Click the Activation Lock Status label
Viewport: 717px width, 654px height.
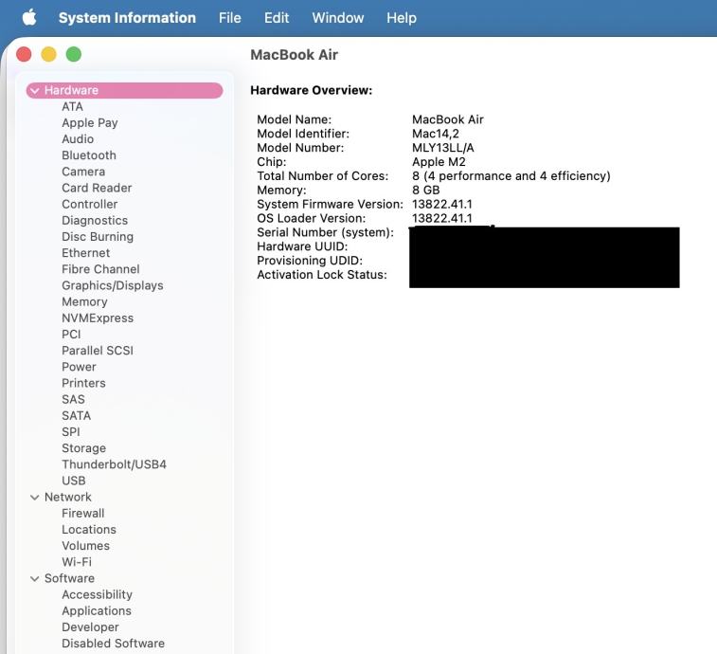tap(322, 275)
